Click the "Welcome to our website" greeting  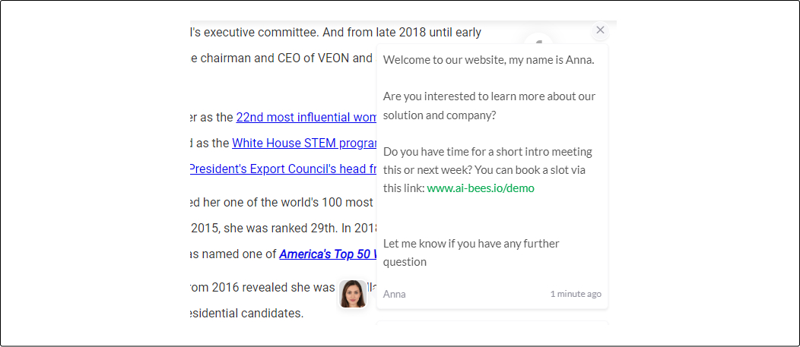point(488,60)
